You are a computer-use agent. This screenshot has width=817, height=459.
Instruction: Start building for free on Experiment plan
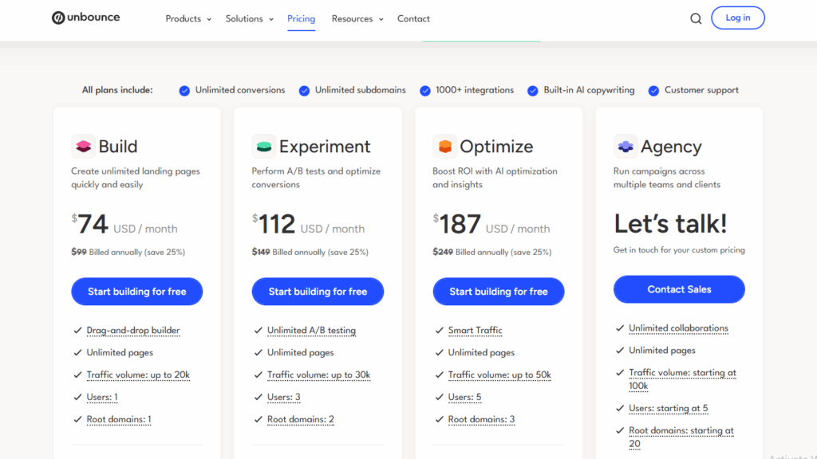(318, 292)
